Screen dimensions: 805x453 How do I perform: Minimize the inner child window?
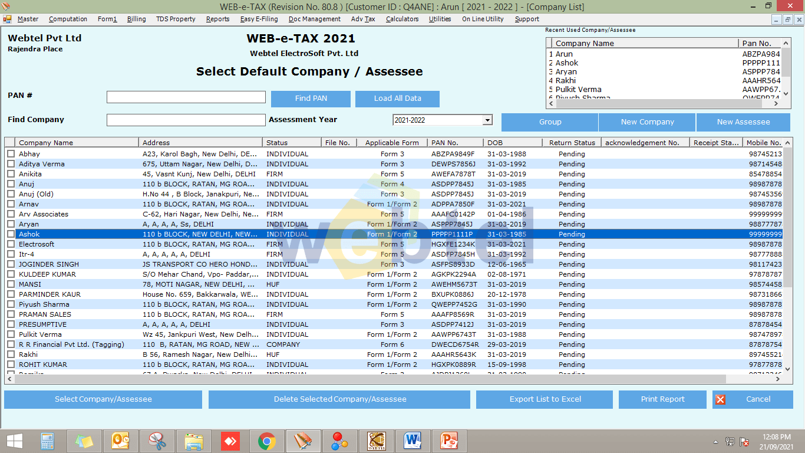coord(777,19)
